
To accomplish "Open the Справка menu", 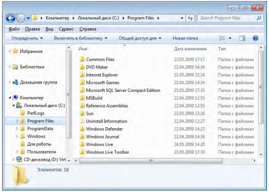I will [88, 29].
